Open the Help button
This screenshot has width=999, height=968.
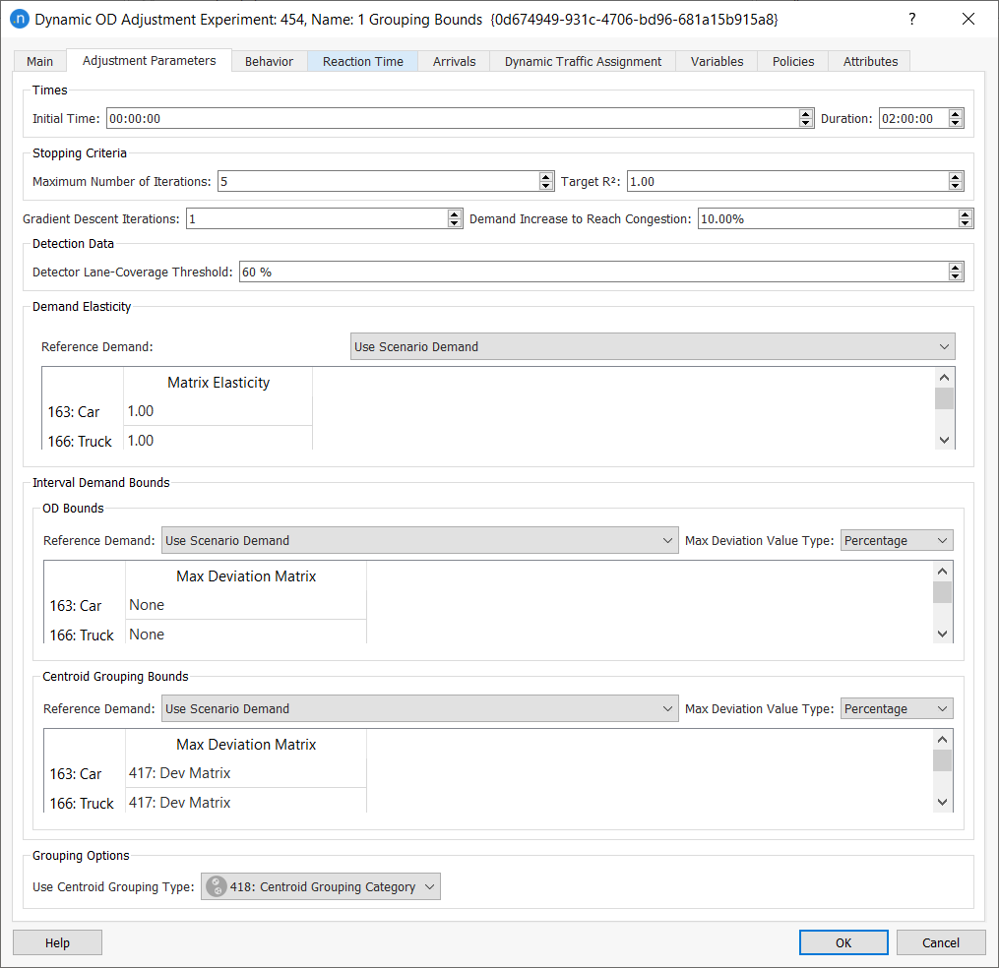tap(56, 941)
